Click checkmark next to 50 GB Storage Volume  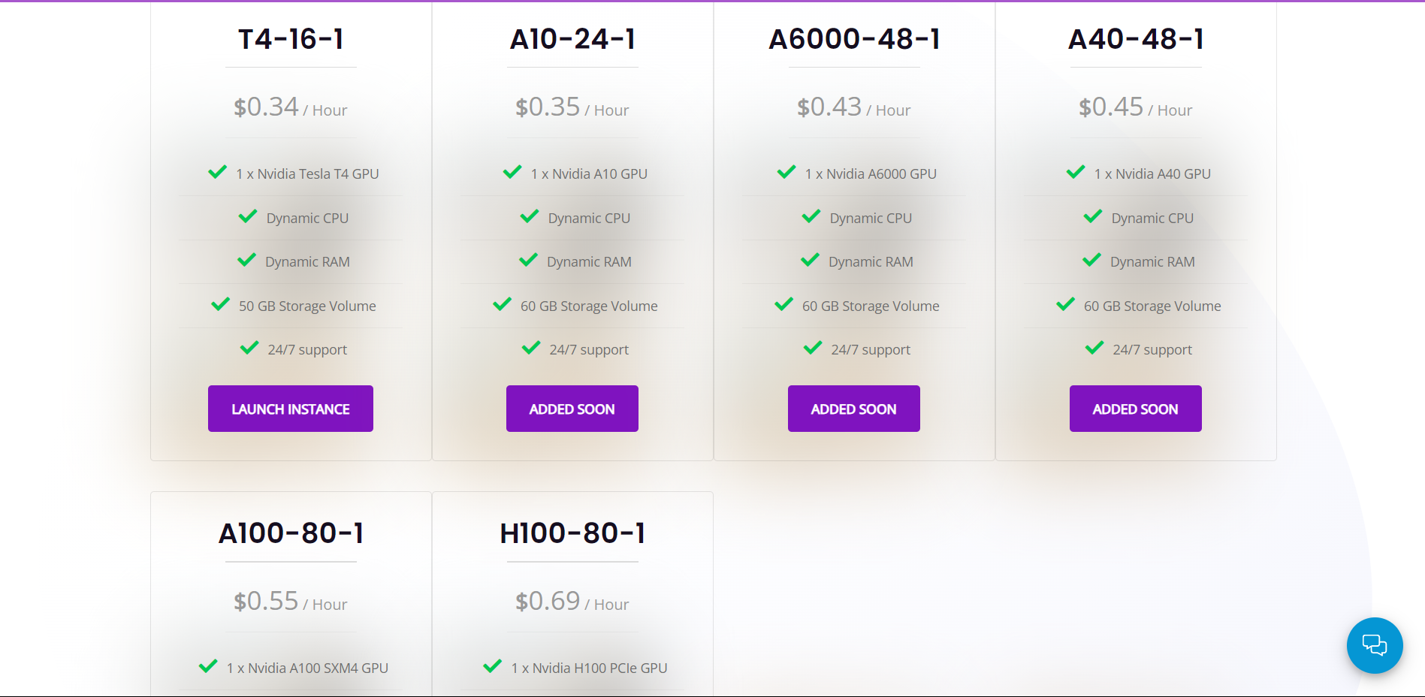point(220,304)
